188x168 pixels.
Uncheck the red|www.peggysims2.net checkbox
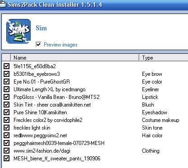click(x=6, y=135)
